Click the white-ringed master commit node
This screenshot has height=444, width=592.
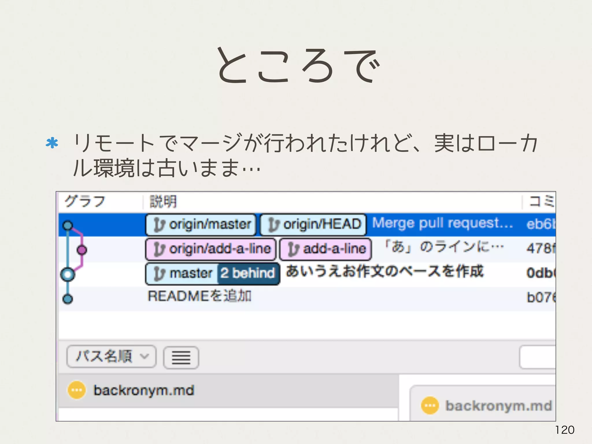tap(68, 274)
